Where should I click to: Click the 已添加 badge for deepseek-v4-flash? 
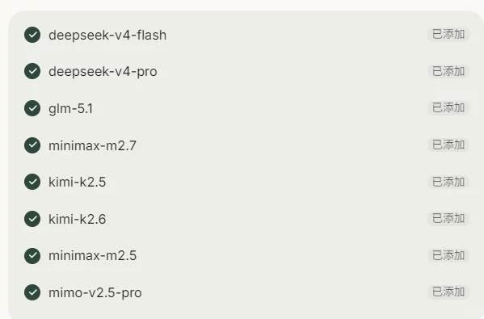tap(448, 34)
